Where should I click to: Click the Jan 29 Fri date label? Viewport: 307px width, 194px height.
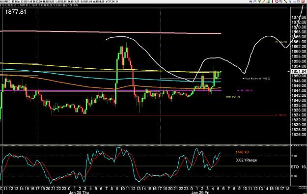pyautogui.click(x=200, y=193)
